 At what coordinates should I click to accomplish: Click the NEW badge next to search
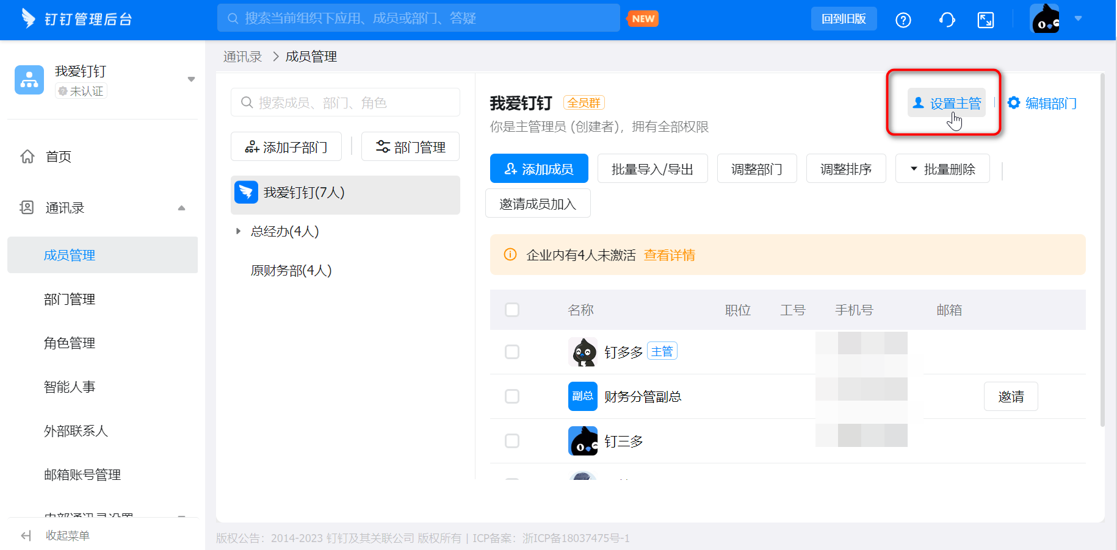(643, 19)
